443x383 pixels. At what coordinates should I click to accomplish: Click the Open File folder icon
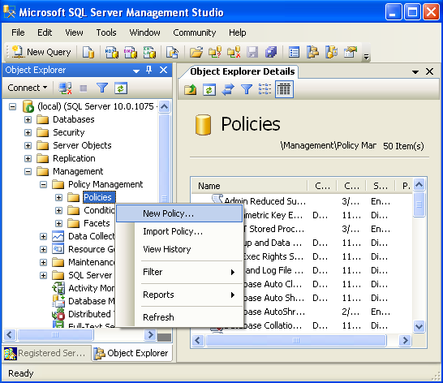196,52
